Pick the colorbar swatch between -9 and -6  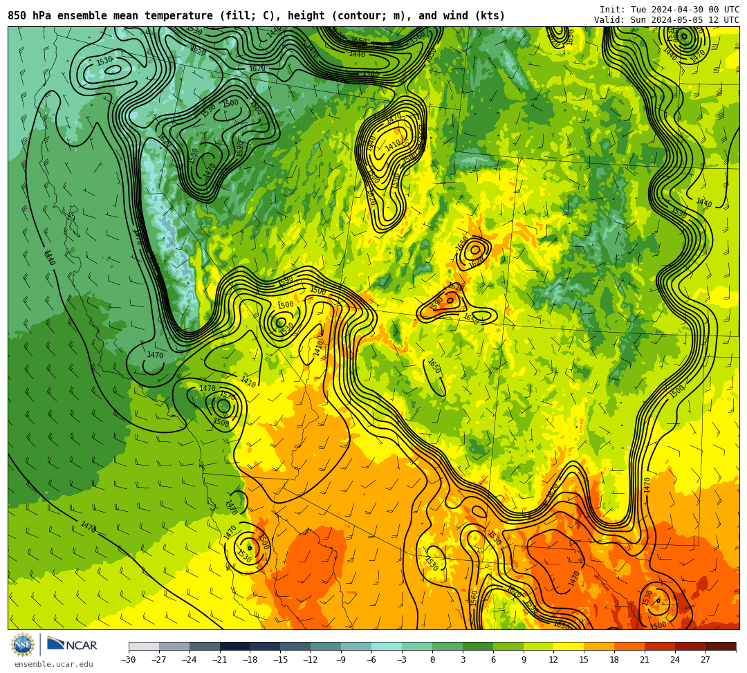coord(356,647)
